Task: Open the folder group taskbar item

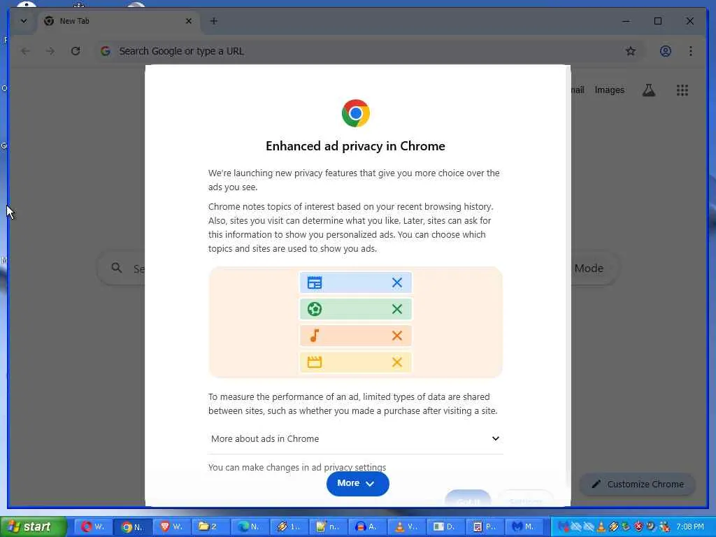Action: (210, 527)
